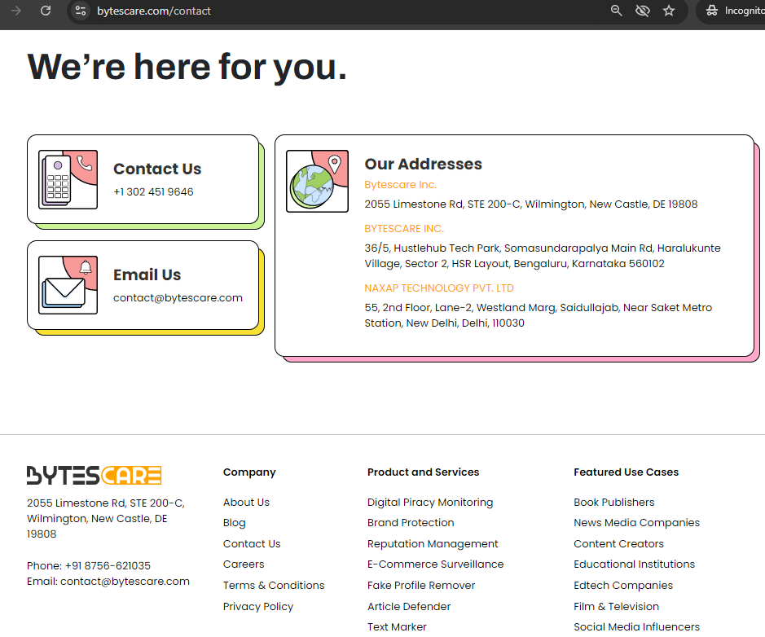The image size is (765, 637).
Task: Click the browser forward arrow
Action: point(16,11)
